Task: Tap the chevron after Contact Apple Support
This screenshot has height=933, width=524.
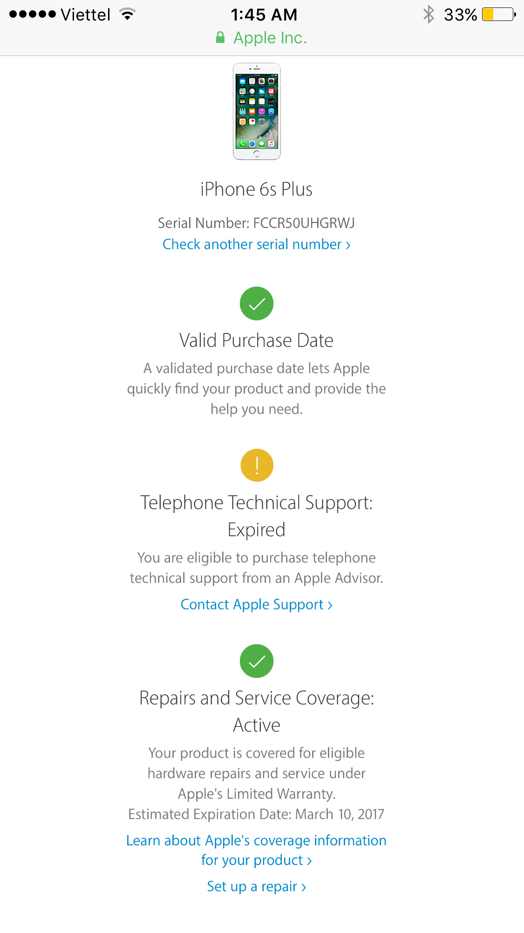Action: (330, 605)
